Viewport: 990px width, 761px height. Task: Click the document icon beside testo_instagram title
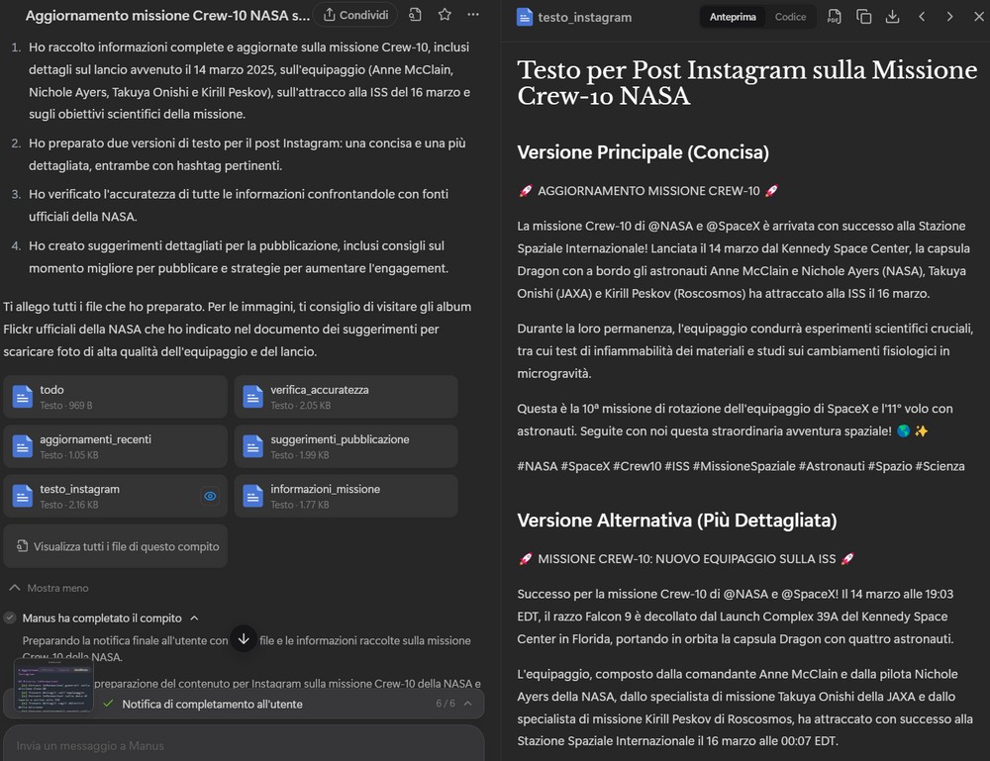point(524,17)
